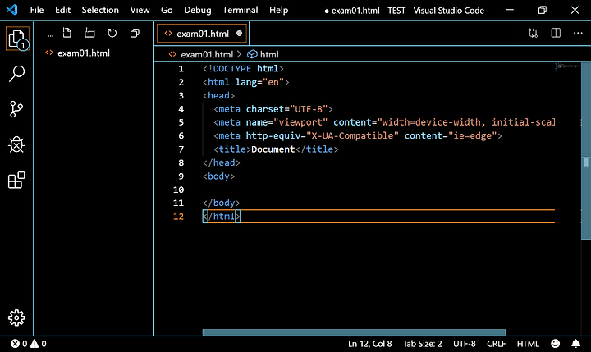Click the "UTF-8" charset value
Viewport: 591px width, 352px height.
click(309, 109)
